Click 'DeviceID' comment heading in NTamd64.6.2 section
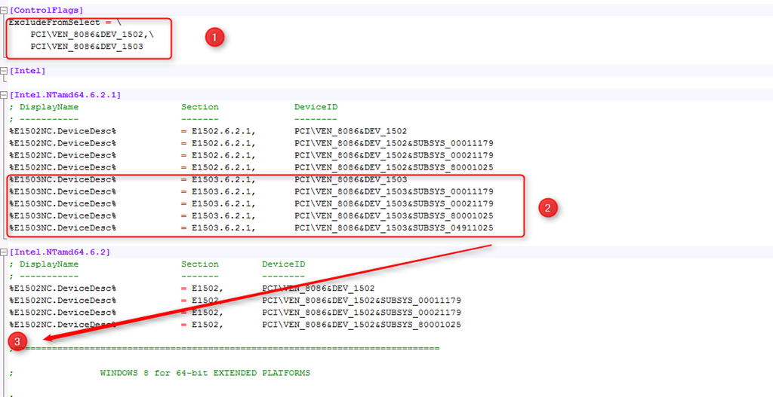Screen dimensions: 773x397 (x=284, y=264)
